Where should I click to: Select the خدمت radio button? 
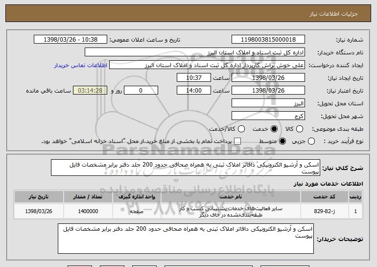click(274, 129)
